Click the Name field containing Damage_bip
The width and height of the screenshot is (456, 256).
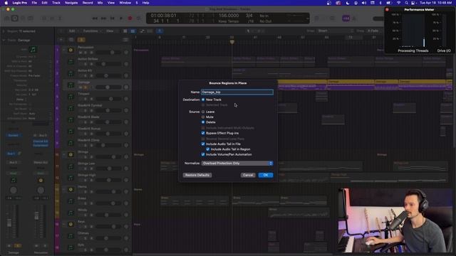[x=237, y=92]
